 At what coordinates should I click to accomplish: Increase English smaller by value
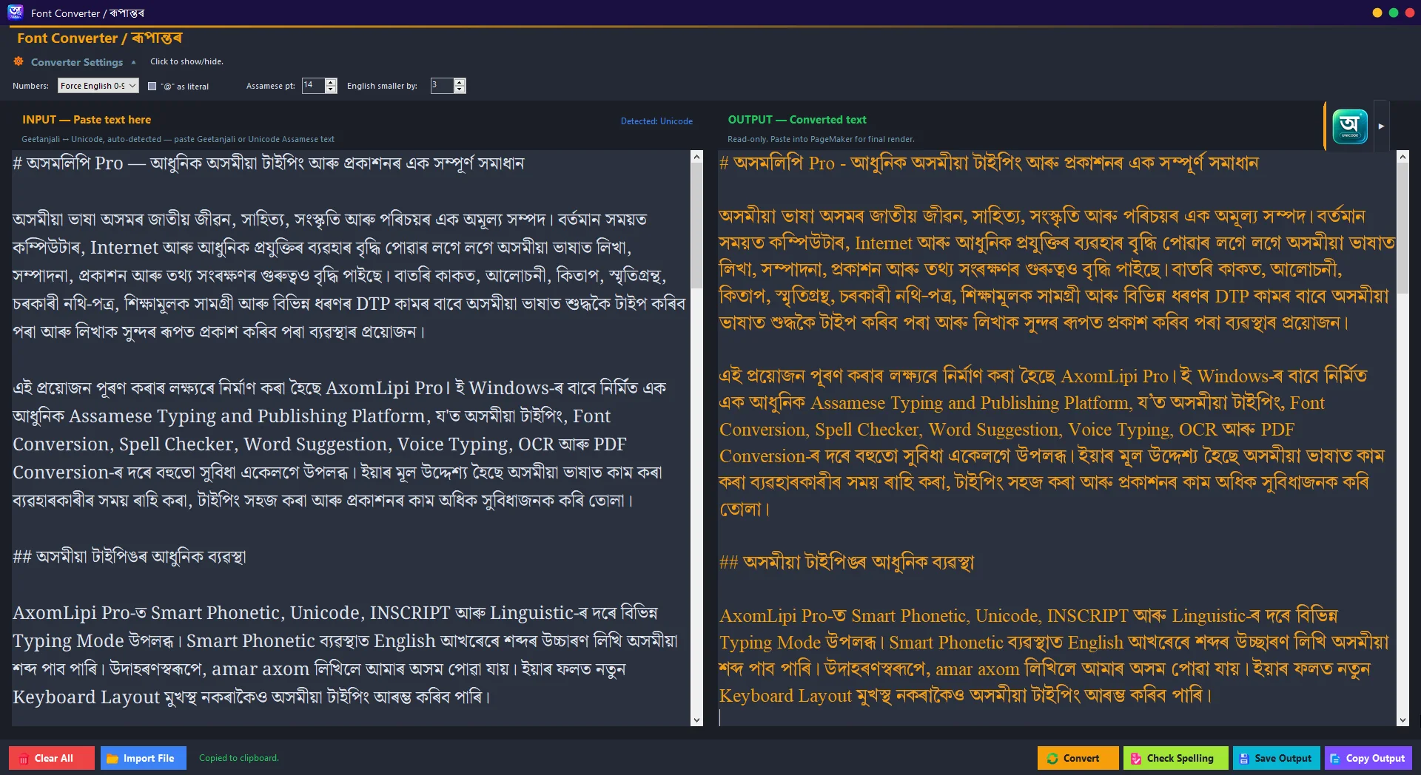(x=460, y=82)
